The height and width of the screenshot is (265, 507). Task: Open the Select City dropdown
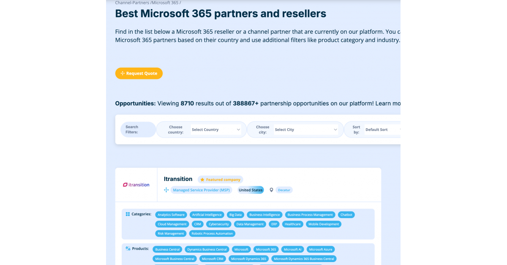(305, 130)
